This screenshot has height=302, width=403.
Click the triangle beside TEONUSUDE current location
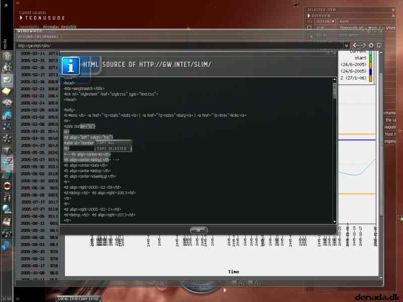click(x=21, y=18)
